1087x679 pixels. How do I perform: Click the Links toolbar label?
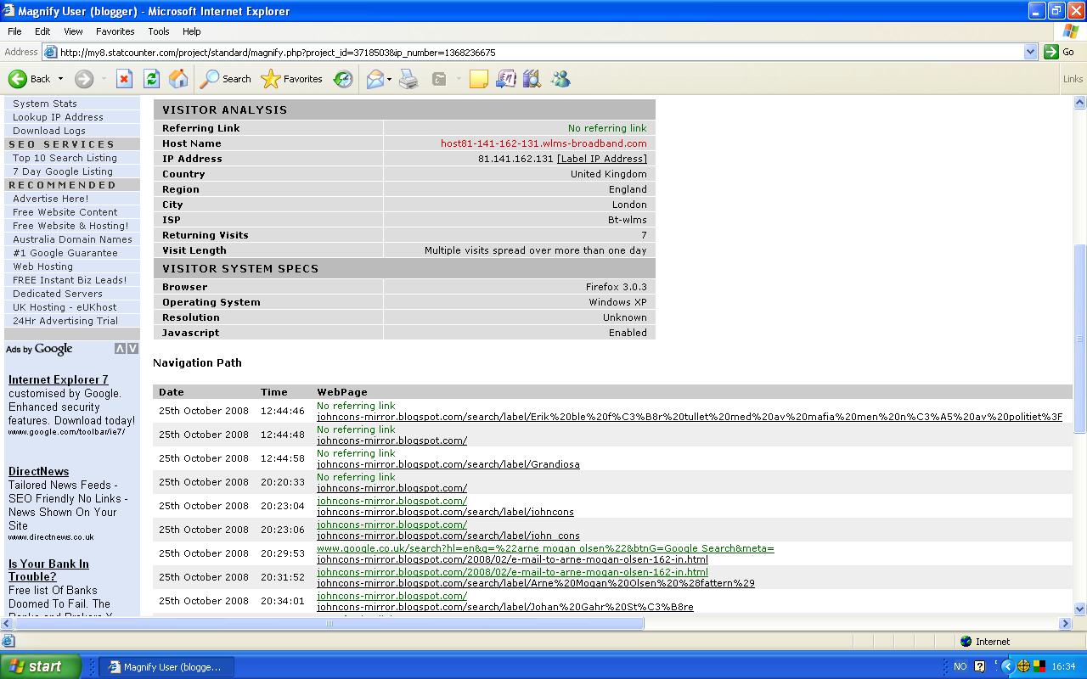point(1073,79)
